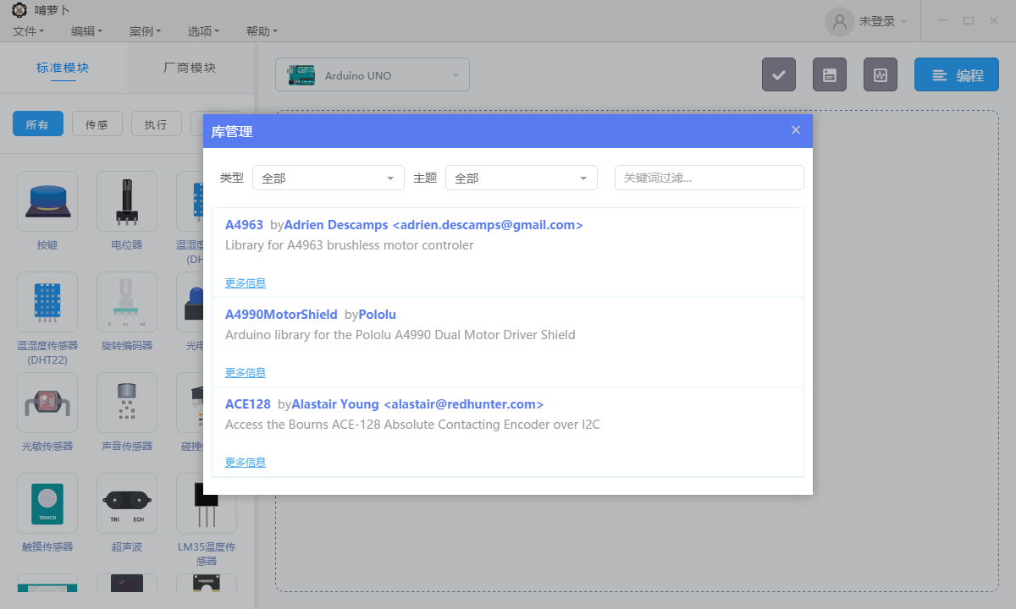
Task: Open the 选项 menu
Action: (x=203, y=31)
